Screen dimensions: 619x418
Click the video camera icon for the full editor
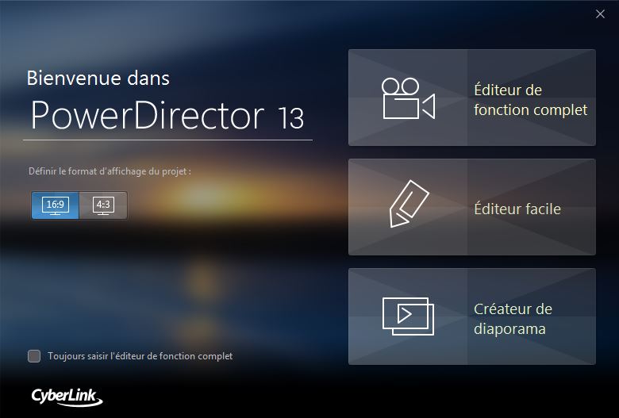pyautogui.click(x=408, y=98)
